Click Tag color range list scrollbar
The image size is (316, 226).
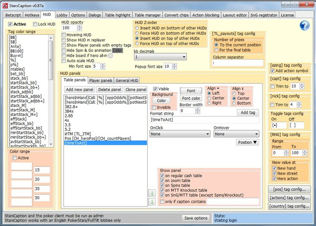(51, 60)
